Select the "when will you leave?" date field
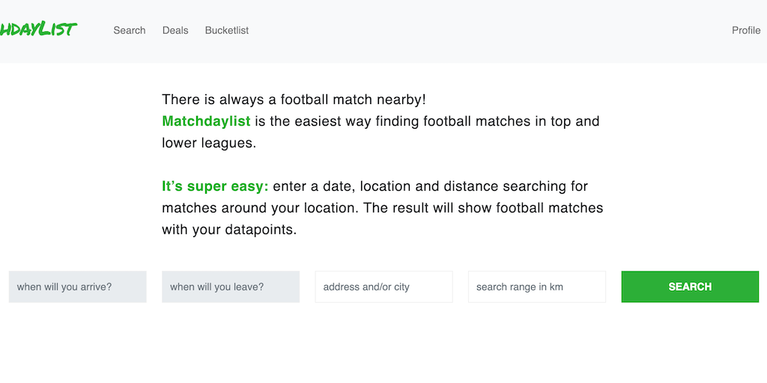 (231, 287)
